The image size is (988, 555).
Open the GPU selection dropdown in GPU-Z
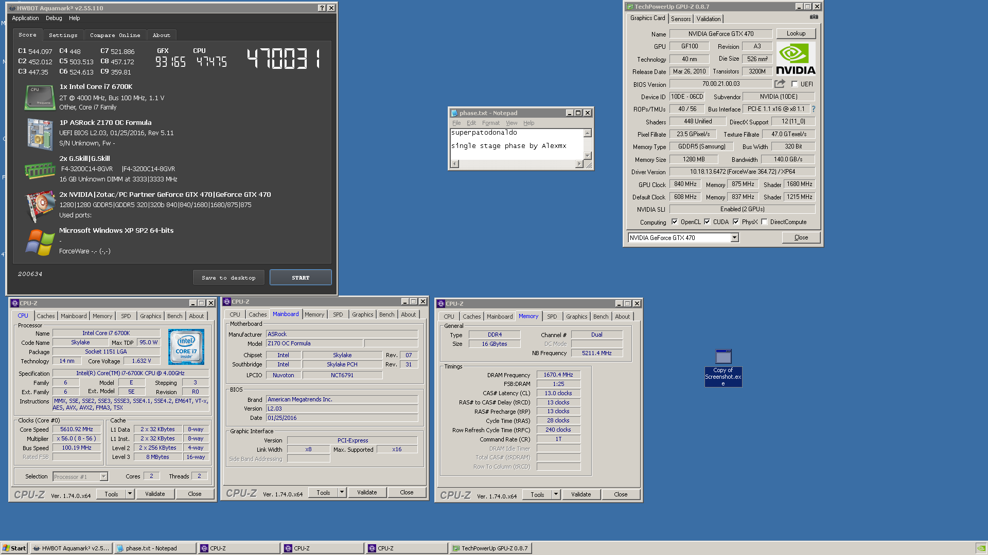pyautogui.click(x=734, y=237)
